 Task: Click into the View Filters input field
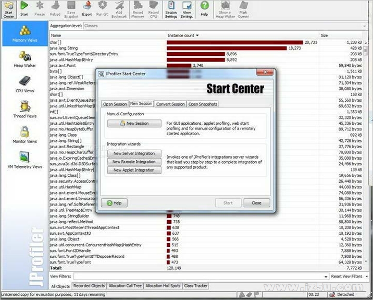(198, 277)
